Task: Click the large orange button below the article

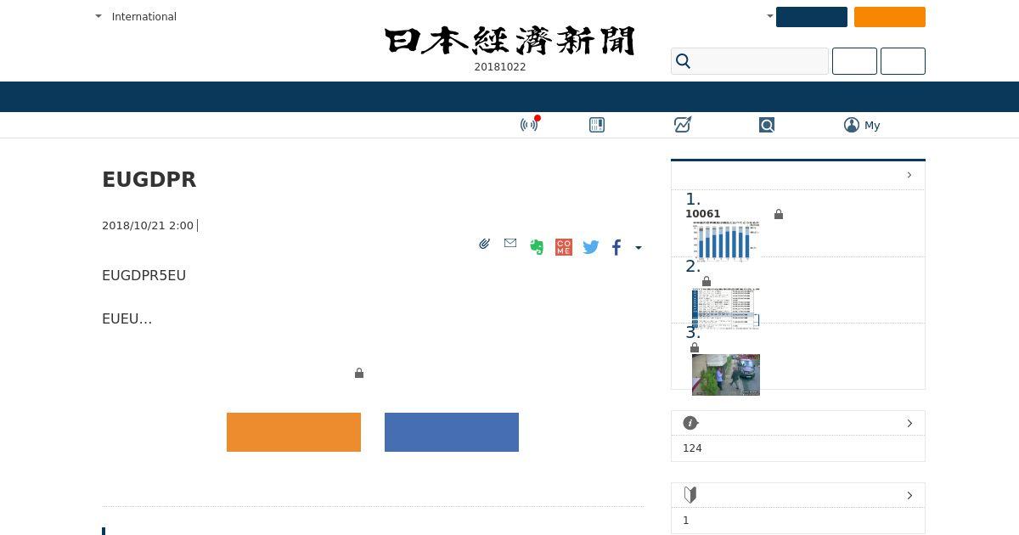Action: [294, 432]
